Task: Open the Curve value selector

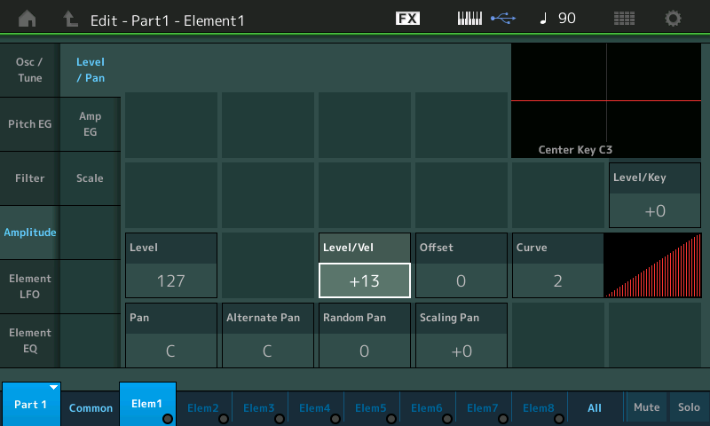Action: coord(557,281)
